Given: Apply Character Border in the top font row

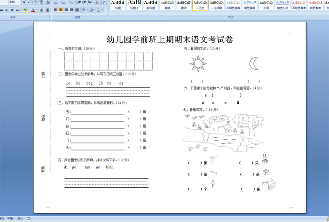Looking at the screenshot, I should (x=48, y=2).
